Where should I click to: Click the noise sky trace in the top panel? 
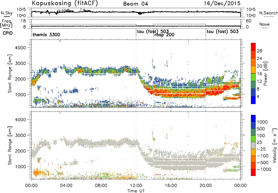click(x=136, y=12)
